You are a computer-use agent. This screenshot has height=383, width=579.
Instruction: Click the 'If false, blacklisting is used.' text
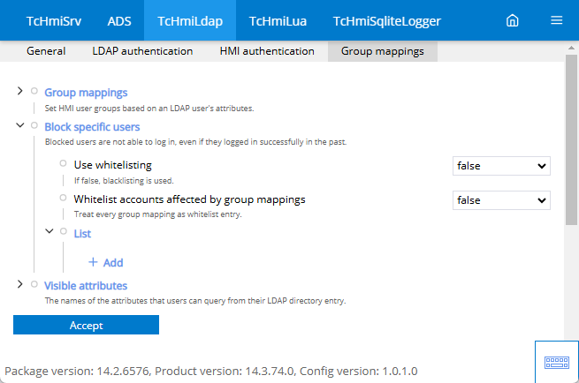124,181
